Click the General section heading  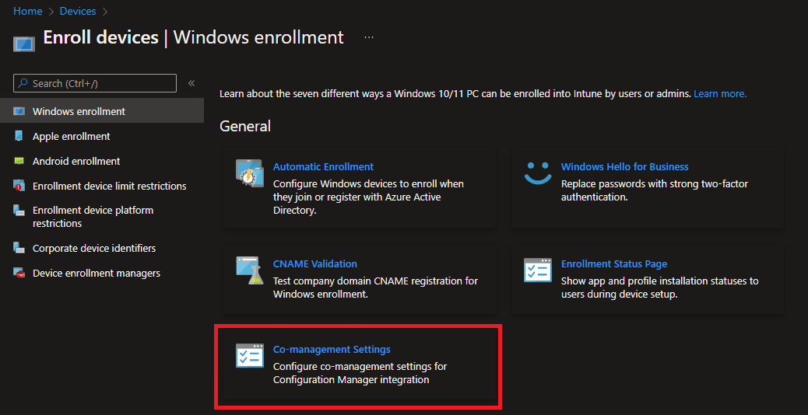click(244, 126)
